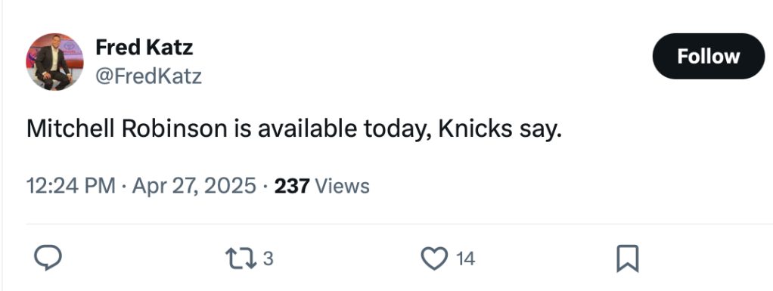This screenshot has width=773, height=291.
Task: Bookmark this tweet with the bookmark icon
Action: click(628, 258)
